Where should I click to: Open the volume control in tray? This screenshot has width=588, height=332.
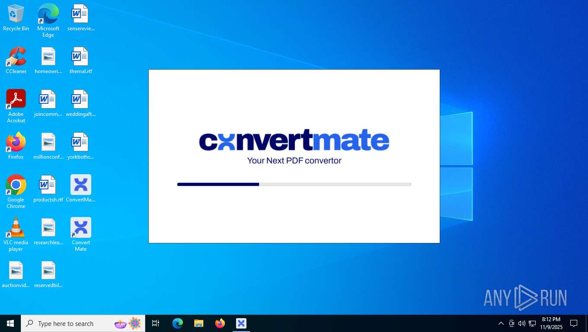(522, 323)
